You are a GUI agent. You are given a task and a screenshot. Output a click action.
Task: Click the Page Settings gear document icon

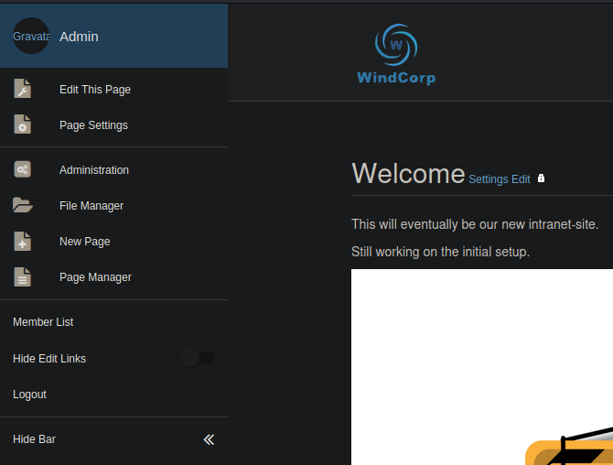pyautogui.click(x=23, y=125)
